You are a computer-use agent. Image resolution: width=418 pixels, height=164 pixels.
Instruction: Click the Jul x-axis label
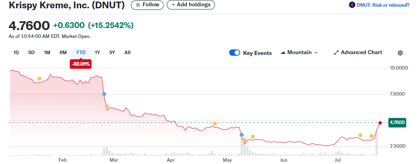[x=338, y=160]
